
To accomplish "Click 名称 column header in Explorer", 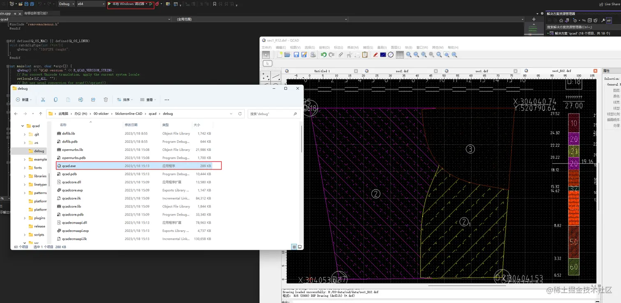I will tap(63, 125).
